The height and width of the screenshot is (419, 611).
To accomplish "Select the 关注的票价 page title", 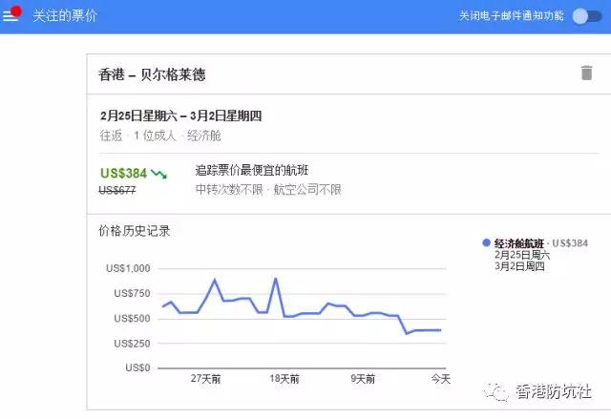I will coord(65,15).
